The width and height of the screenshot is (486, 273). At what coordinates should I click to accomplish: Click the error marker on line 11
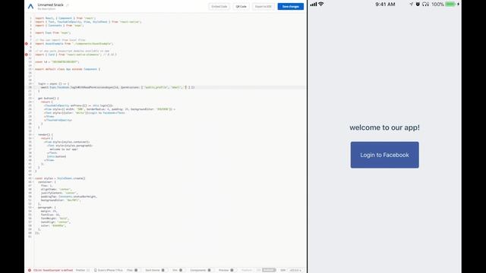[27, 55]
